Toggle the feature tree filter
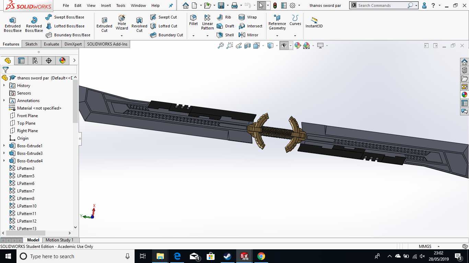Viewport: 469px width, 263px height. point(5,70)
